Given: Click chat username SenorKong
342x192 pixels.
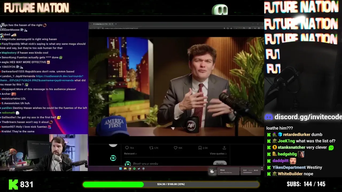Looking at the screenshot, I should click(x=9, y=57).
